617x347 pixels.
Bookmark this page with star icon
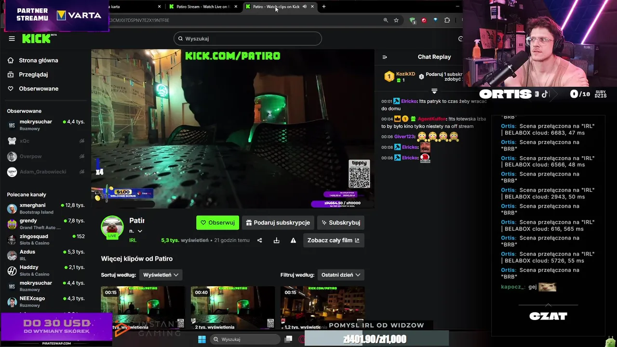tap(396, 20)
